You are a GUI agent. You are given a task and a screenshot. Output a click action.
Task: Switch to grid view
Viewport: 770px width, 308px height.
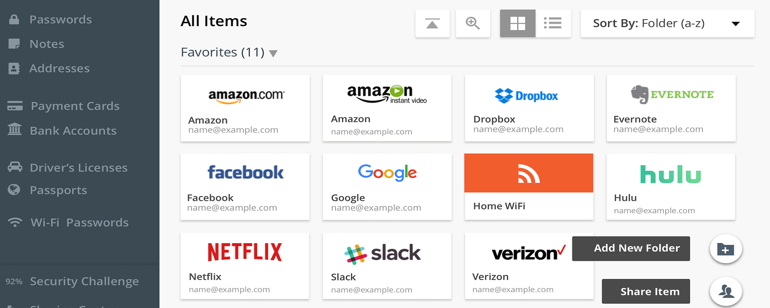coord(518,24)
